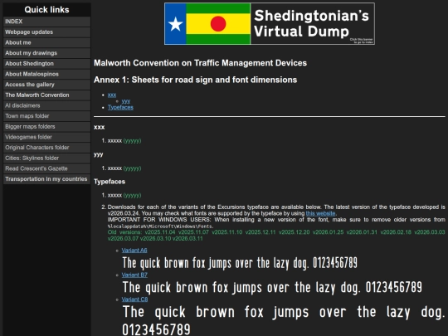
Task: Select old version v2025.12.20
Action: 294,232
